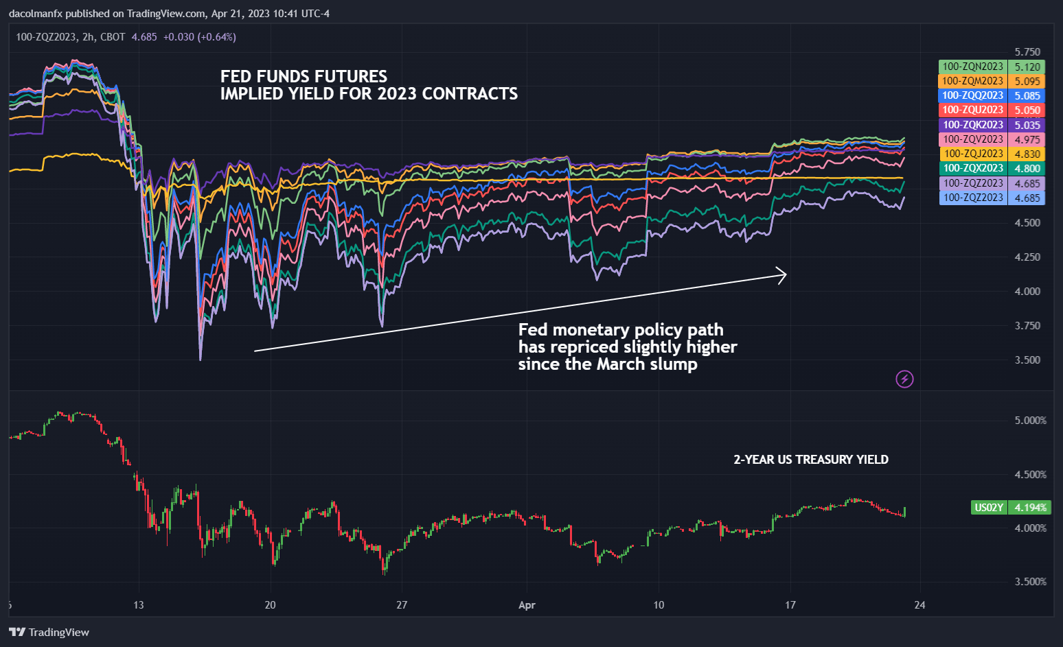
Task: Click the dacolmanfx published attribution text
Action: [x=169, y=13]
